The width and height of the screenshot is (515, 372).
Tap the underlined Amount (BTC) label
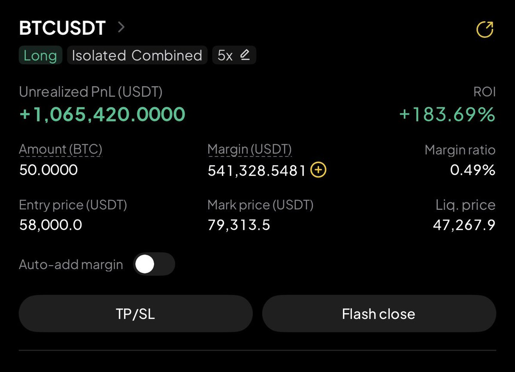coord(61,150)
